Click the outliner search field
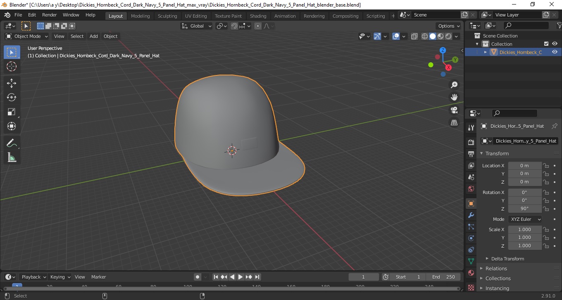This screenshot has height=300, width=562. click(525, 26)
